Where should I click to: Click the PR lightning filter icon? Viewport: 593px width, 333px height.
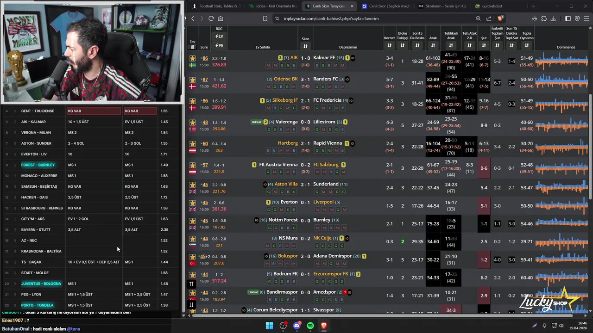pos(219,46)
